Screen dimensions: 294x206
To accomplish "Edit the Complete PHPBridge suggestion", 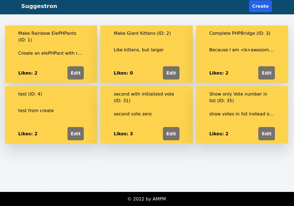I will pos(266,73).
